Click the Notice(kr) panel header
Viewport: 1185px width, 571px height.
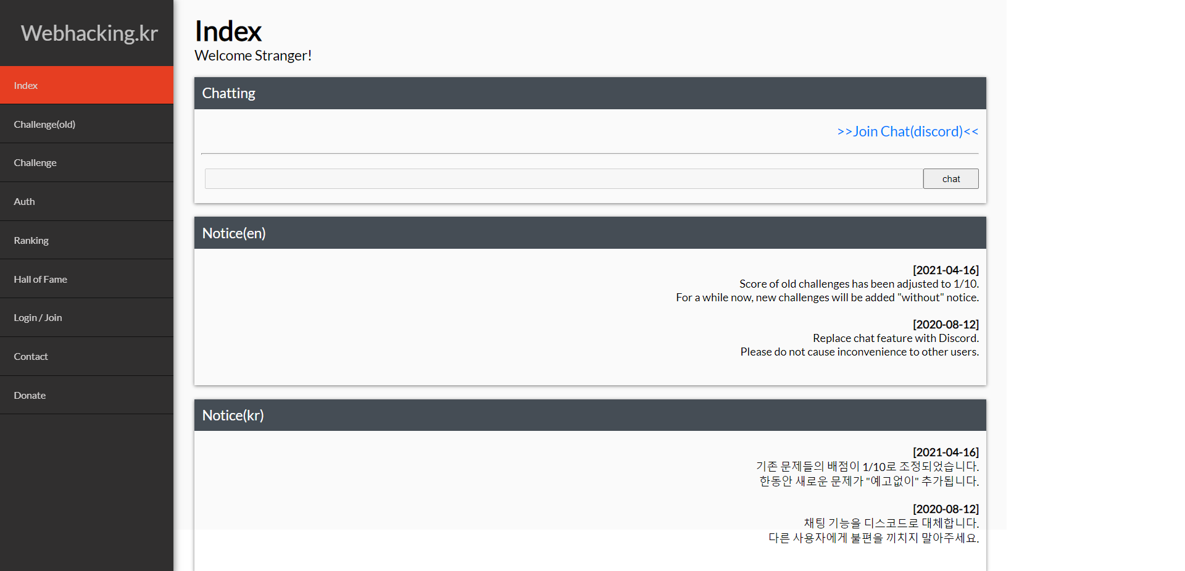click(590, 415)
